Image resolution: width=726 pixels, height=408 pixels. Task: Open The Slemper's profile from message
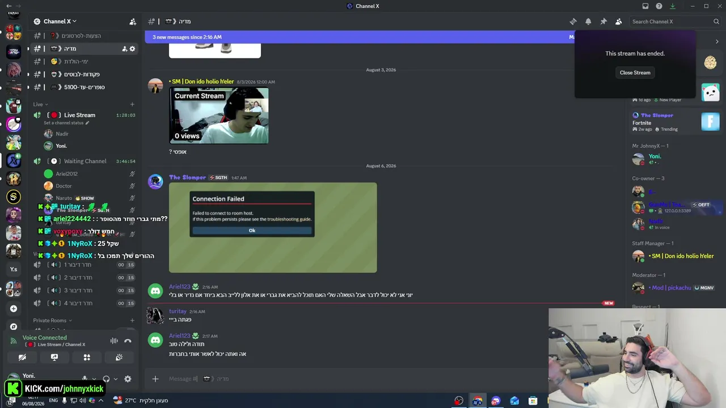187,177
